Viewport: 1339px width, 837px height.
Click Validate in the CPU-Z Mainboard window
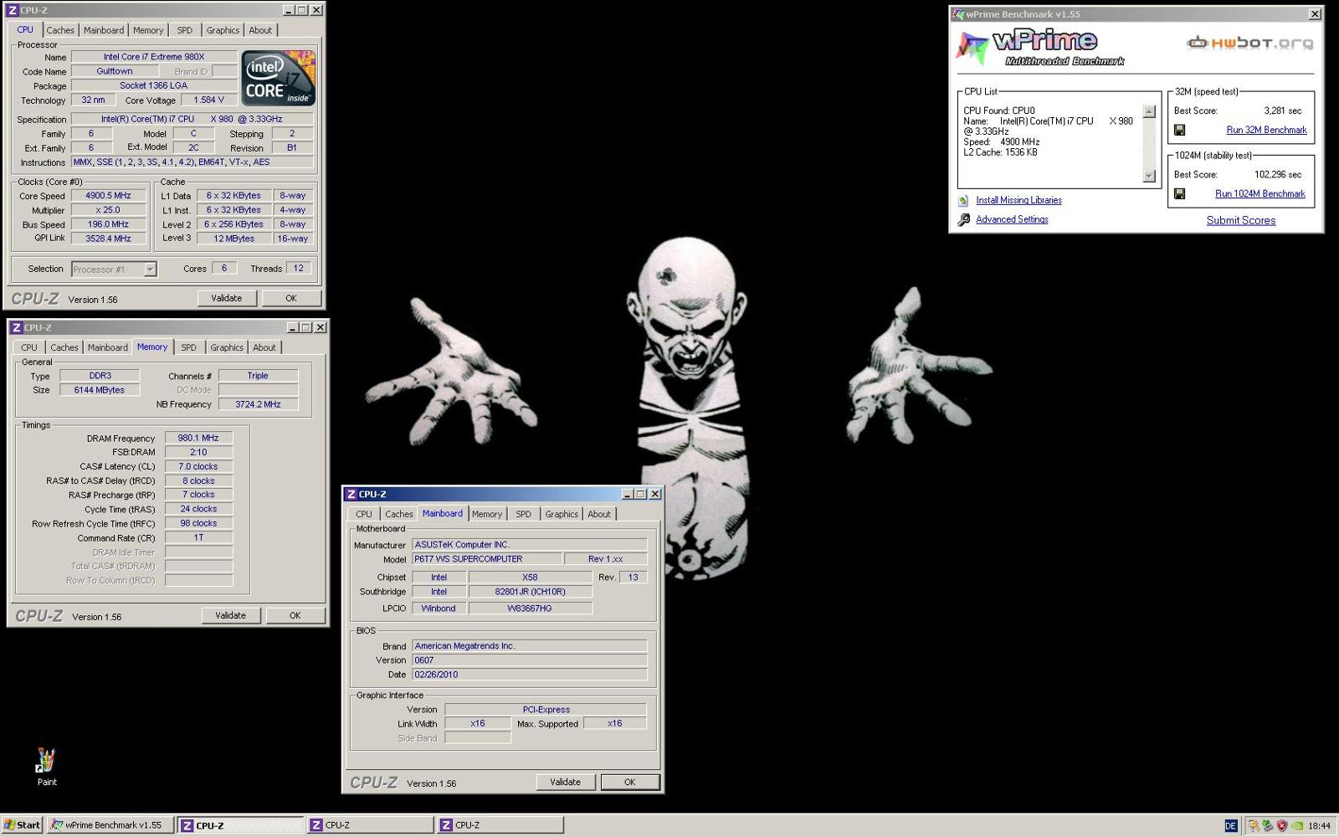(566, 782)
